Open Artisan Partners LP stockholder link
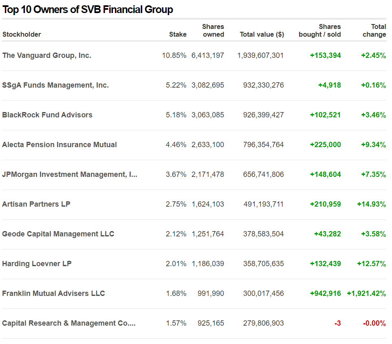This screenshot has width=392, height=344. [x=36, y=204]
